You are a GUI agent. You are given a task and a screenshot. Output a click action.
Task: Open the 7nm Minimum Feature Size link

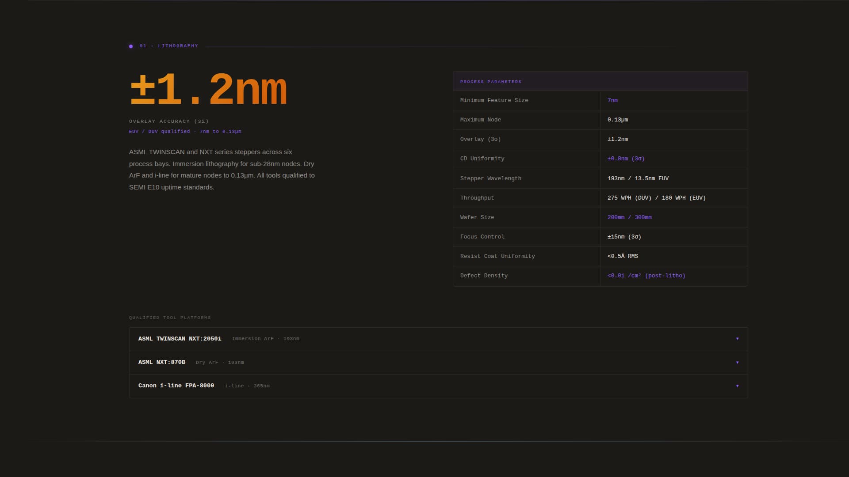[613, 100]
